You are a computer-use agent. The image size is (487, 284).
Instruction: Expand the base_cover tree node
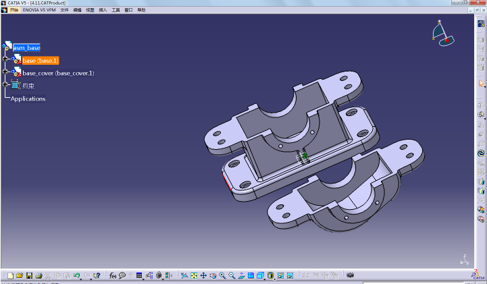pyautogui.click(x=6, y=72)
